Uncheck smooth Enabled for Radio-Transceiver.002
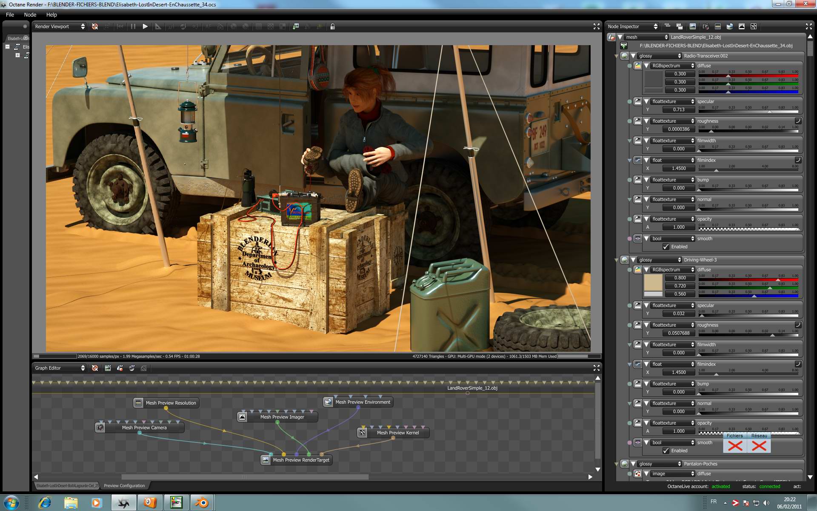 click(x=666, y=247)
